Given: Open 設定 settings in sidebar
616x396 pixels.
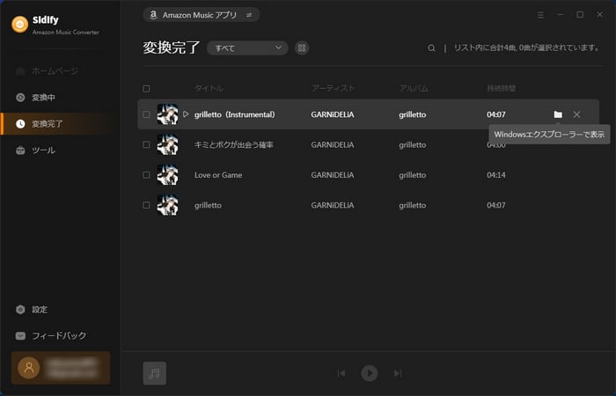Looking at the screenshot, I should [32, 310].
